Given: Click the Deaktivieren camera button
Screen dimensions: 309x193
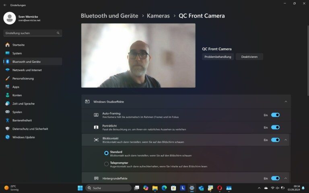Looking at the screenshot, I should (249, 57).
